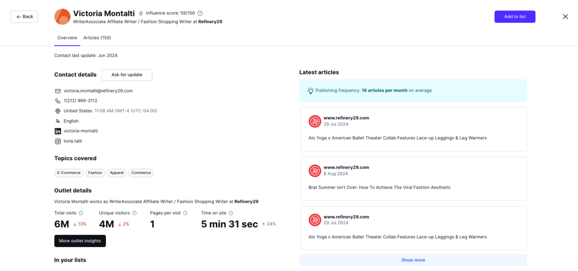Expand the articles list with Show more

[x=413, y=260]
